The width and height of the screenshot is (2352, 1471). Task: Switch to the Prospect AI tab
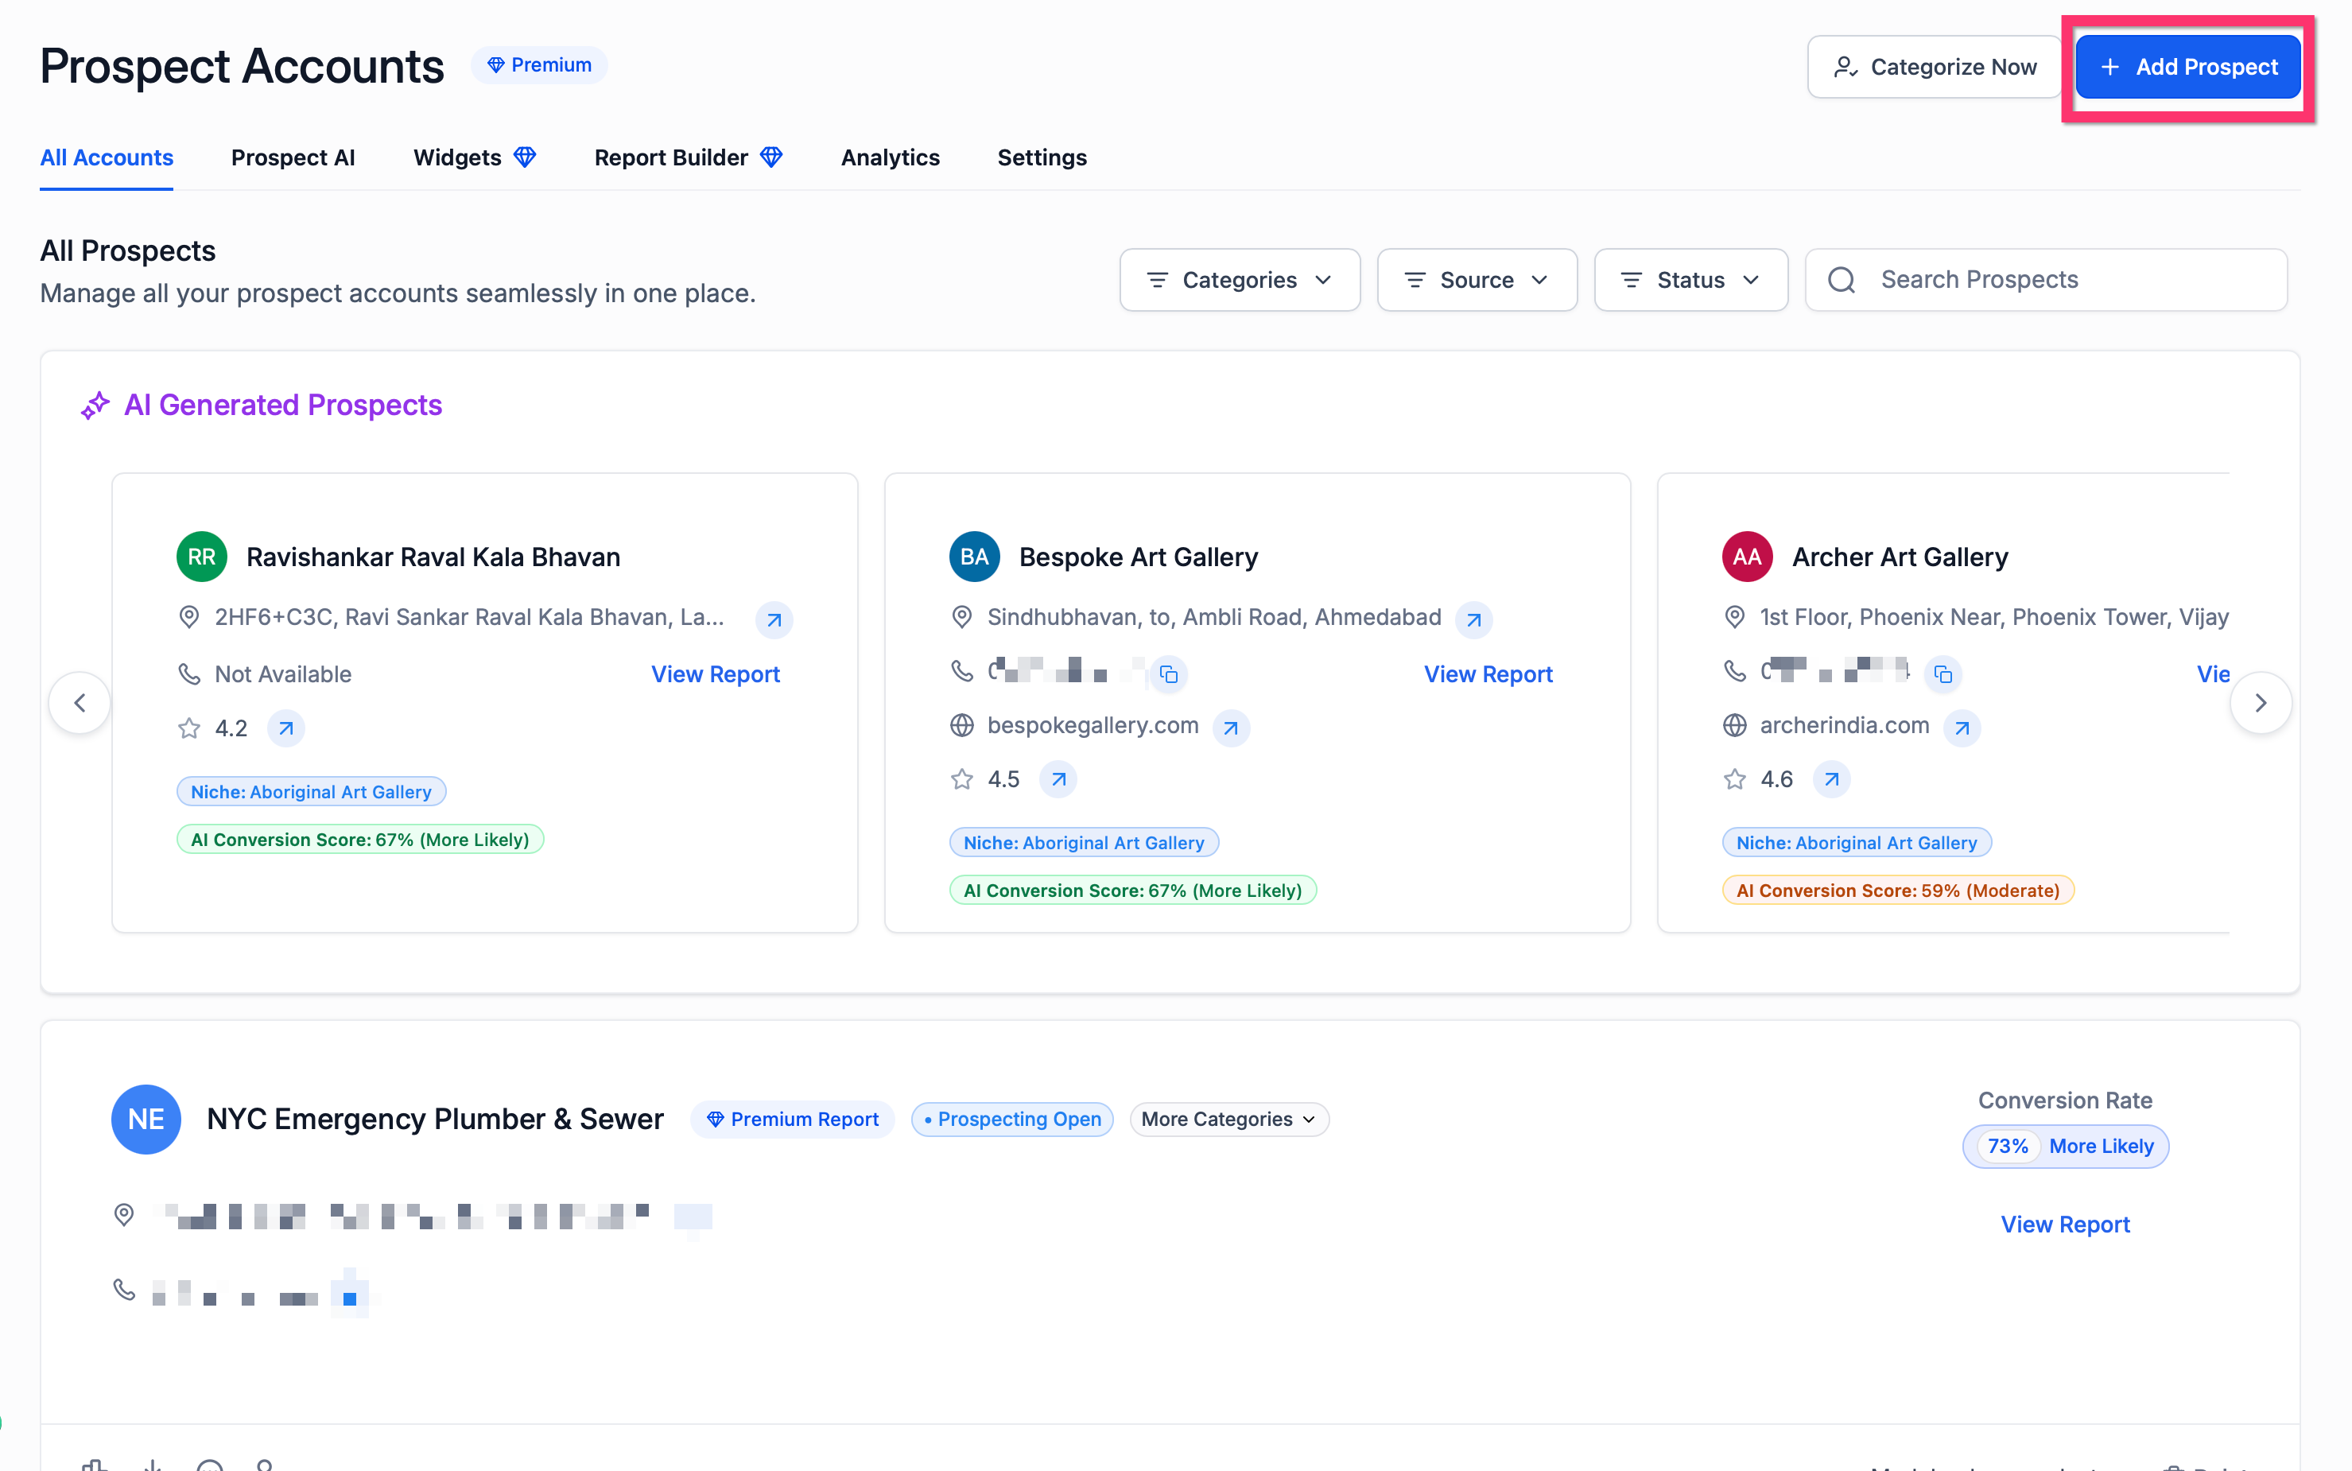pyautogui.click(x=293, y=157)
